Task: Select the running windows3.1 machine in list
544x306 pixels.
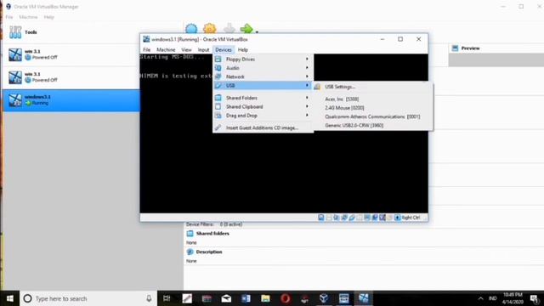Action: (71, 100)
